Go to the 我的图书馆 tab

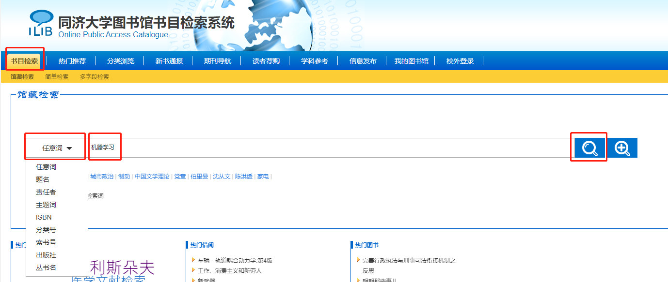(412, 61)
